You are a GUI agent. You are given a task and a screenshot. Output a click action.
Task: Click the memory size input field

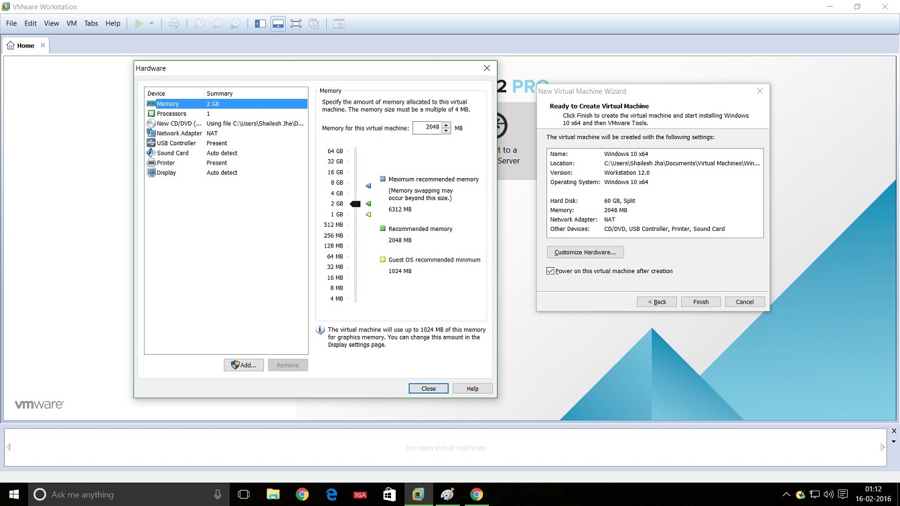pos(427,128)
